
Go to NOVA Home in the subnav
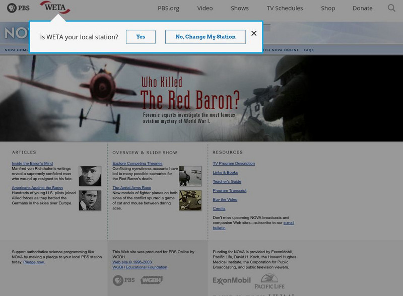click(x=17, y=50)
